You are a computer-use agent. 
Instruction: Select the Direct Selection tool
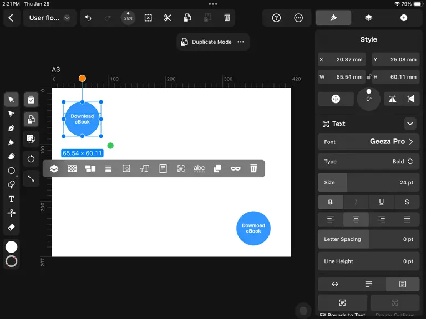[x=12, y=114]
